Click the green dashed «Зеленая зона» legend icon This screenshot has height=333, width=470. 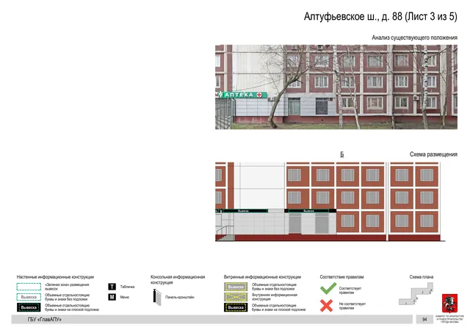coord(29,287)
